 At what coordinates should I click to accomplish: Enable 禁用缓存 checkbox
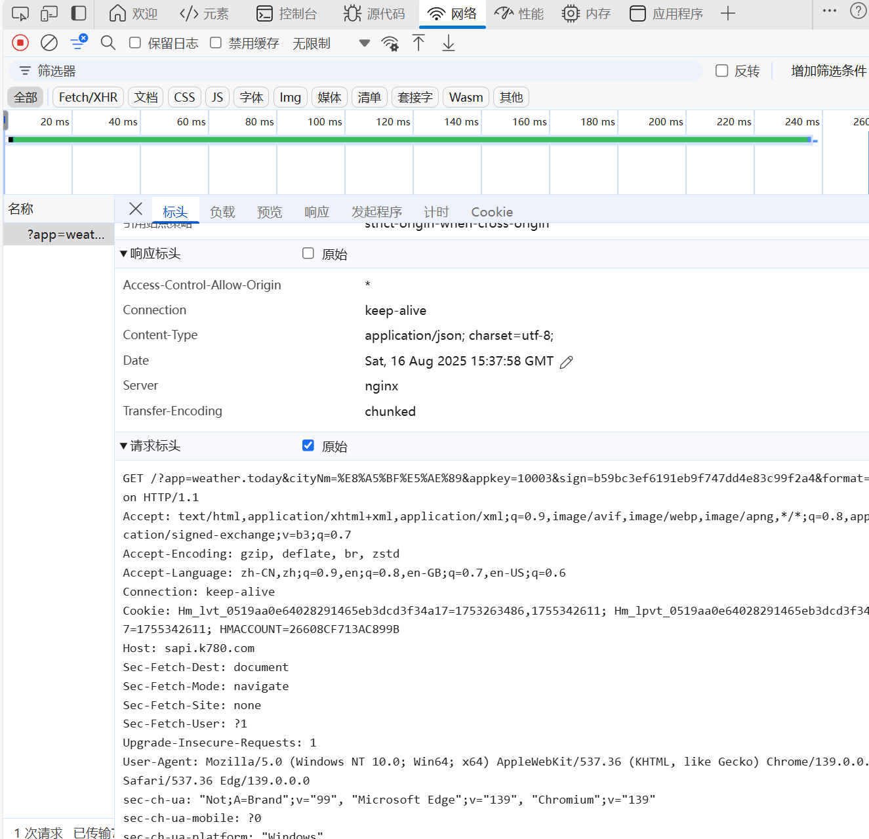click(x=216, y=43)
